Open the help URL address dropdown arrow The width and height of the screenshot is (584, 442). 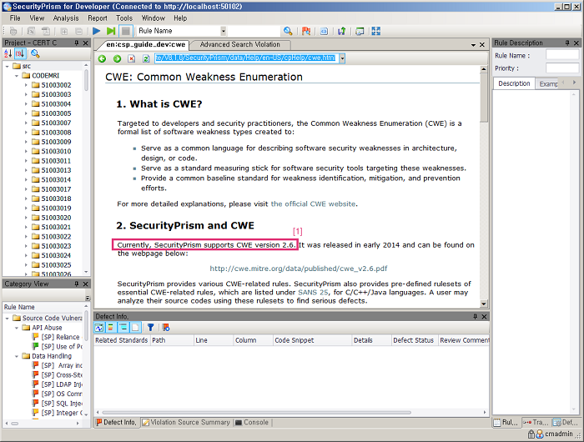(342, 58)
